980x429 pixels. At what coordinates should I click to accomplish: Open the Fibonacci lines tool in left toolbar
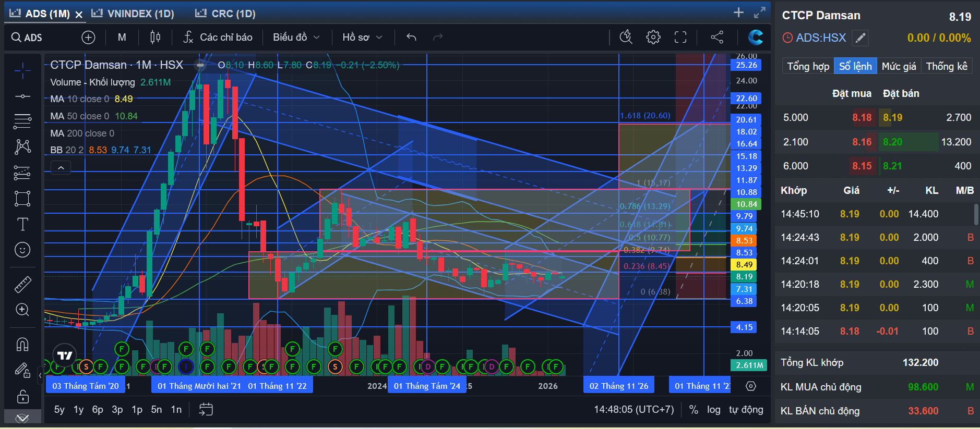(x=22, y=121)
